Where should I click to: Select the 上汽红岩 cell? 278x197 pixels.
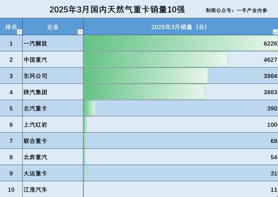[x=53, y=124]
